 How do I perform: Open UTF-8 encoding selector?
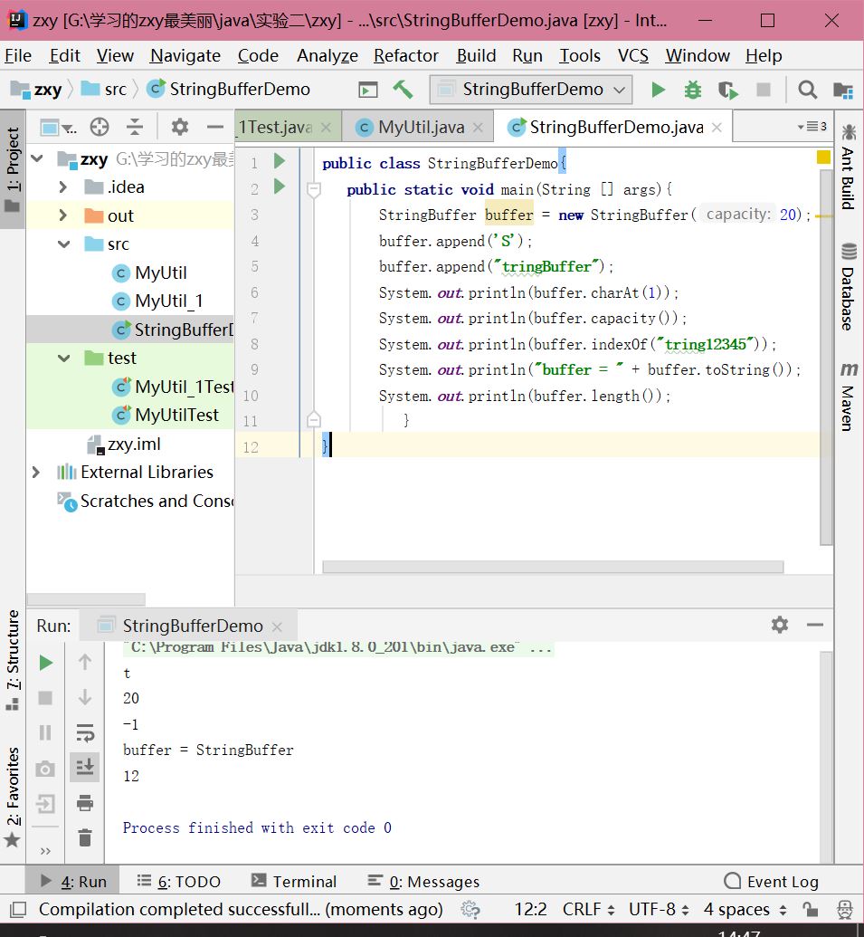pyautogui.click(x=660, y=910)
